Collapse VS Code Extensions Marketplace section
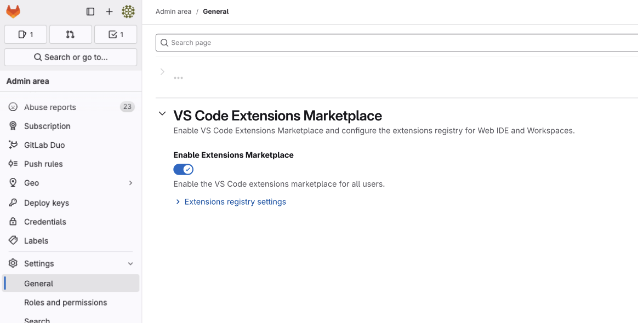 (162, 114)
